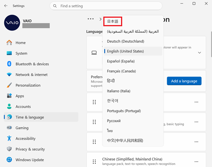Click the Gaming controller icon

[9, 128]
